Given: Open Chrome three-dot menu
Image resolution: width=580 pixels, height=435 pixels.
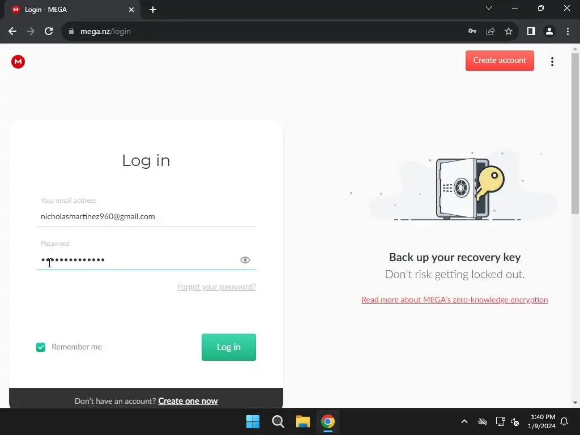Looking at the screenshot, I should 568,32.
